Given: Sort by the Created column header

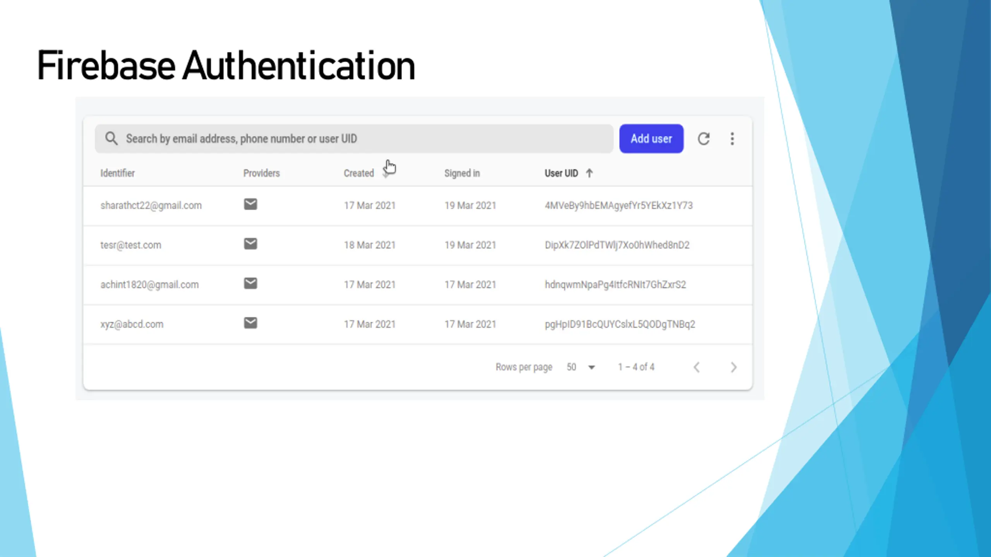Looking at the screenshot, I should tap(358, 173).
